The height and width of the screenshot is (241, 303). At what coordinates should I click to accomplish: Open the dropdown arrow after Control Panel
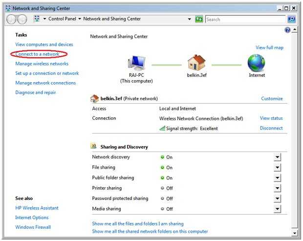(x=80, y=19)
